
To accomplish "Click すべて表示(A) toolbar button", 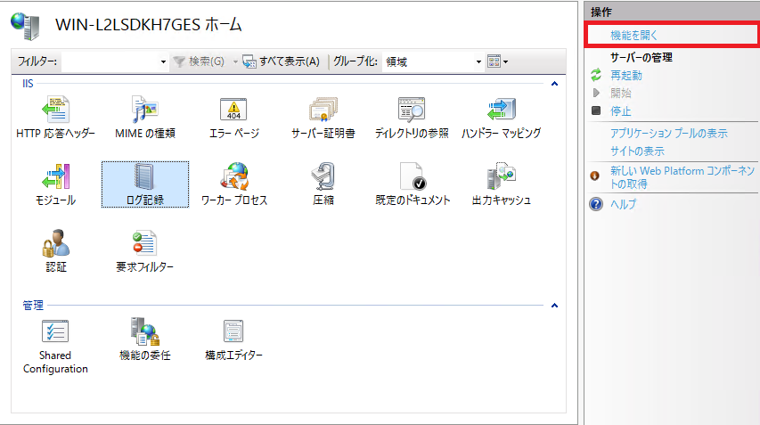I will [x=282, y=61].
